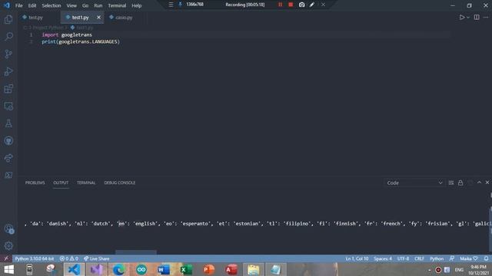Viewport: 492px width, 276px height.
Task: Open the Terminal menu
Action: coord(117,5)
